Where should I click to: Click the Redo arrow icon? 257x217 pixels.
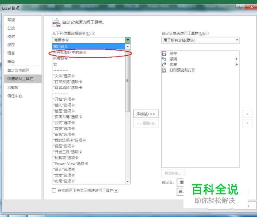[x=164, y=64]
